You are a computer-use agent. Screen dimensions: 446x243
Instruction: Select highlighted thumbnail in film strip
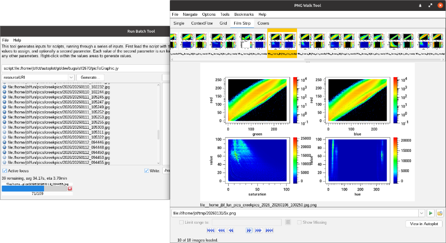(282, 43)
